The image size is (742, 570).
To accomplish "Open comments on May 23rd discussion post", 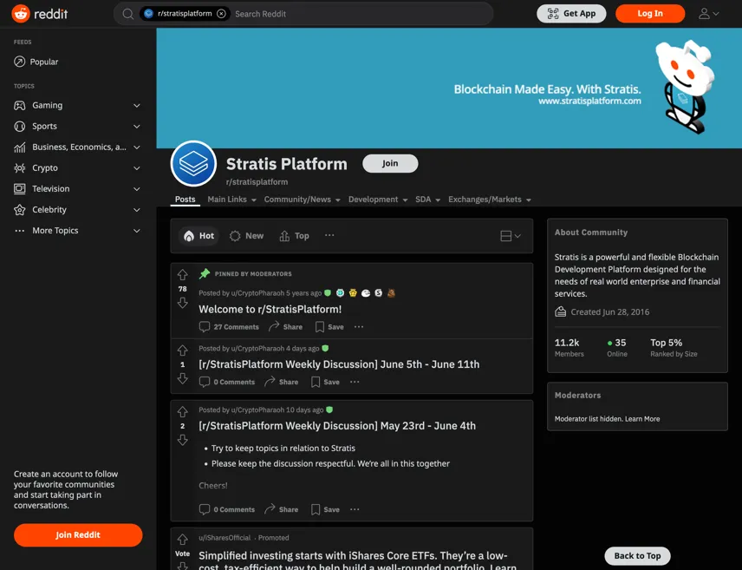I will tap(227, 509).
